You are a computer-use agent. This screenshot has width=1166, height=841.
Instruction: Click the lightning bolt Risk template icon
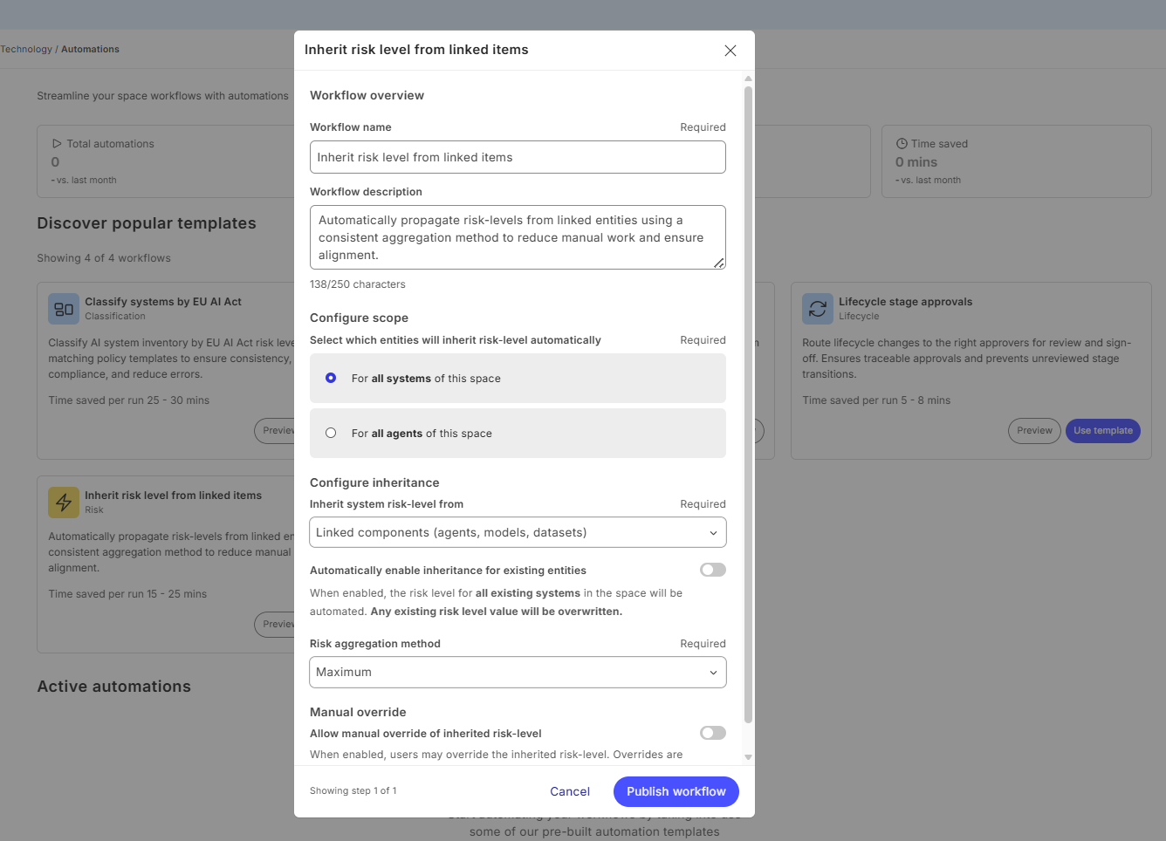tap(64, 503)
